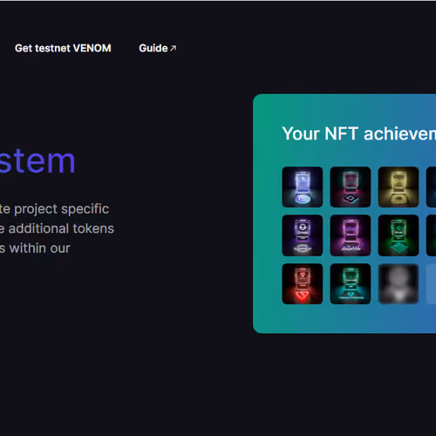This screenshot has height=436, width=436.
Task: Select the blue glowing NFT badge
Action: tap(303, 187)
